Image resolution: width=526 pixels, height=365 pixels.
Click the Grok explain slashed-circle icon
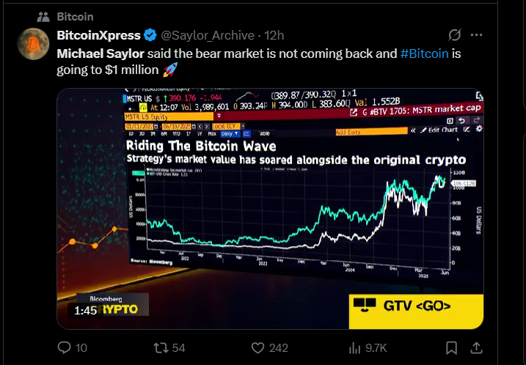455,35
